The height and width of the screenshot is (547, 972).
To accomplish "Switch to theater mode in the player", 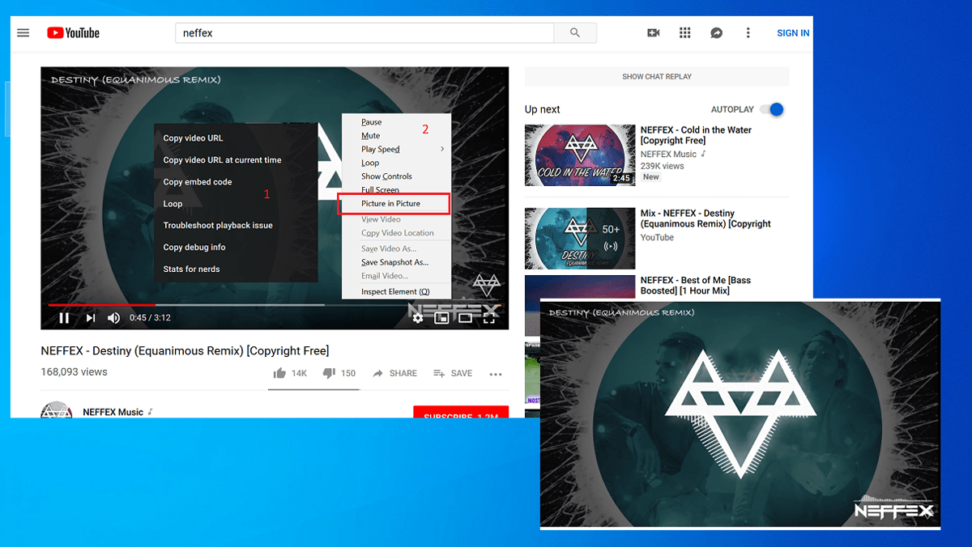I will point(465,317).
